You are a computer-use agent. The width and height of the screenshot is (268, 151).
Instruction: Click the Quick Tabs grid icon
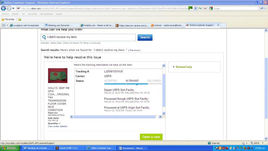coord(4,25)
